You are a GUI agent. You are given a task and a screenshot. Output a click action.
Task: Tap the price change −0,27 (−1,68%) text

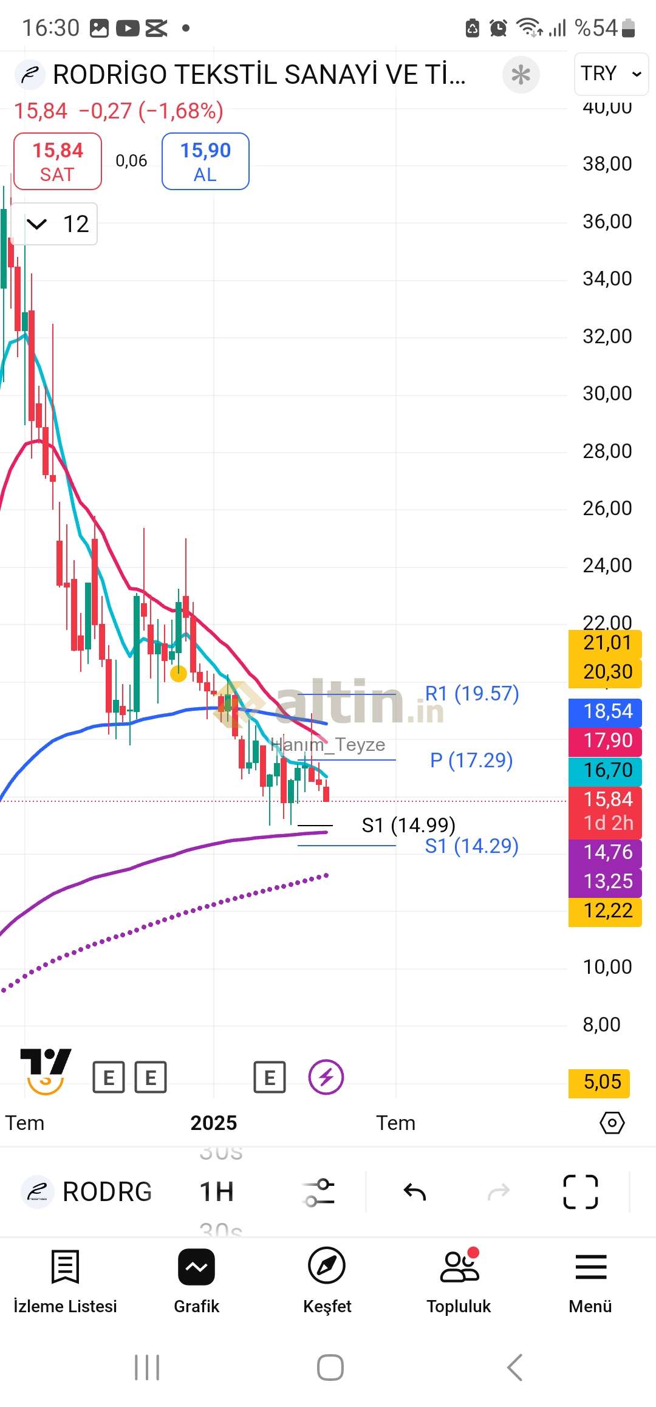(151, 111)
